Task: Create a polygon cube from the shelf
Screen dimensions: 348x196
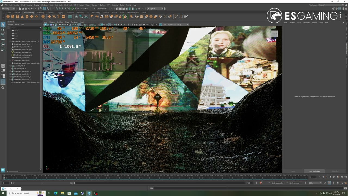Action: pos(13,17)
